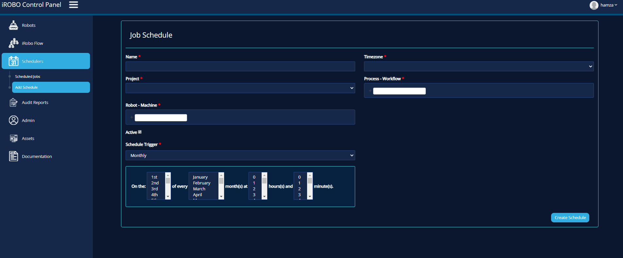Click the Documentation icon
Viewport: 623px width, 258px height.
click(x=13, y=156)
